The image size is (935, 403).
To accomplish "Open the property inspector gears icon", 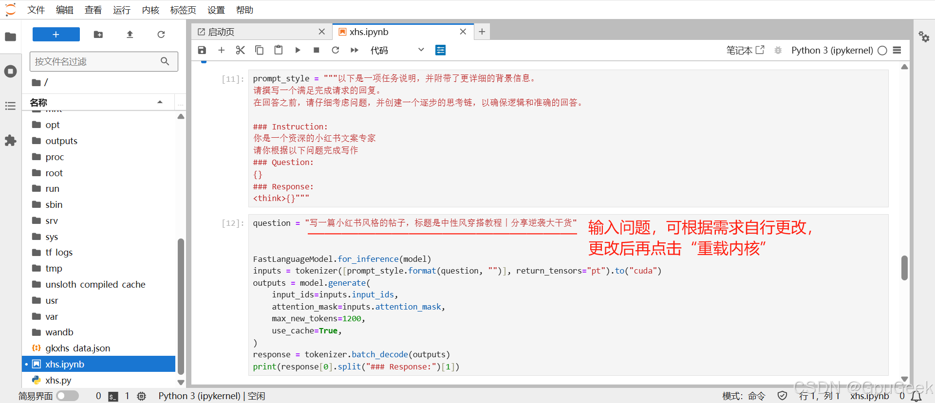I will [924, 37].
